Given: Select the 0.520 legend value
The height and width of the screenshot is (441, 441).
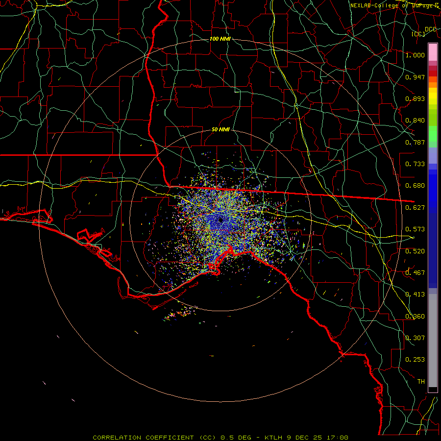Looking at the screenshot, I should tap(415, 251).
